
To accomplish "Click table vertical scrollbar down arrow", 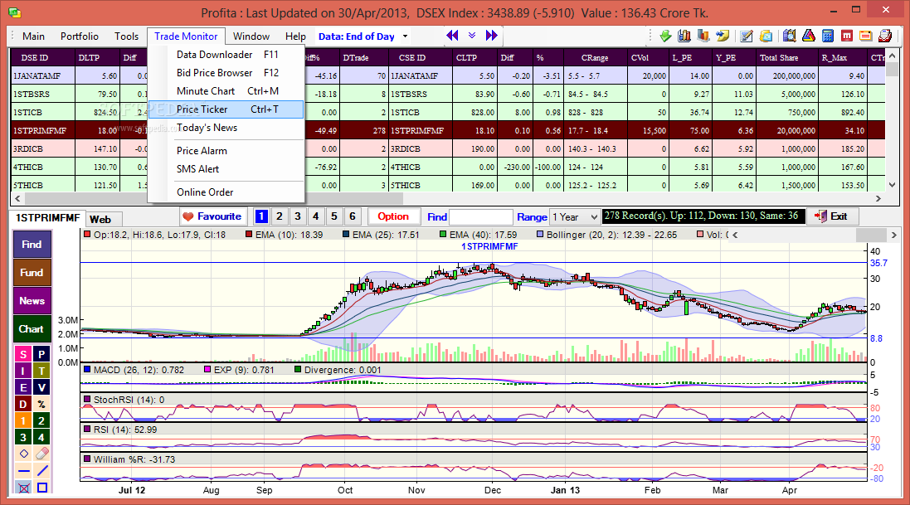I will pyautogui.click(x=893, y=185).
